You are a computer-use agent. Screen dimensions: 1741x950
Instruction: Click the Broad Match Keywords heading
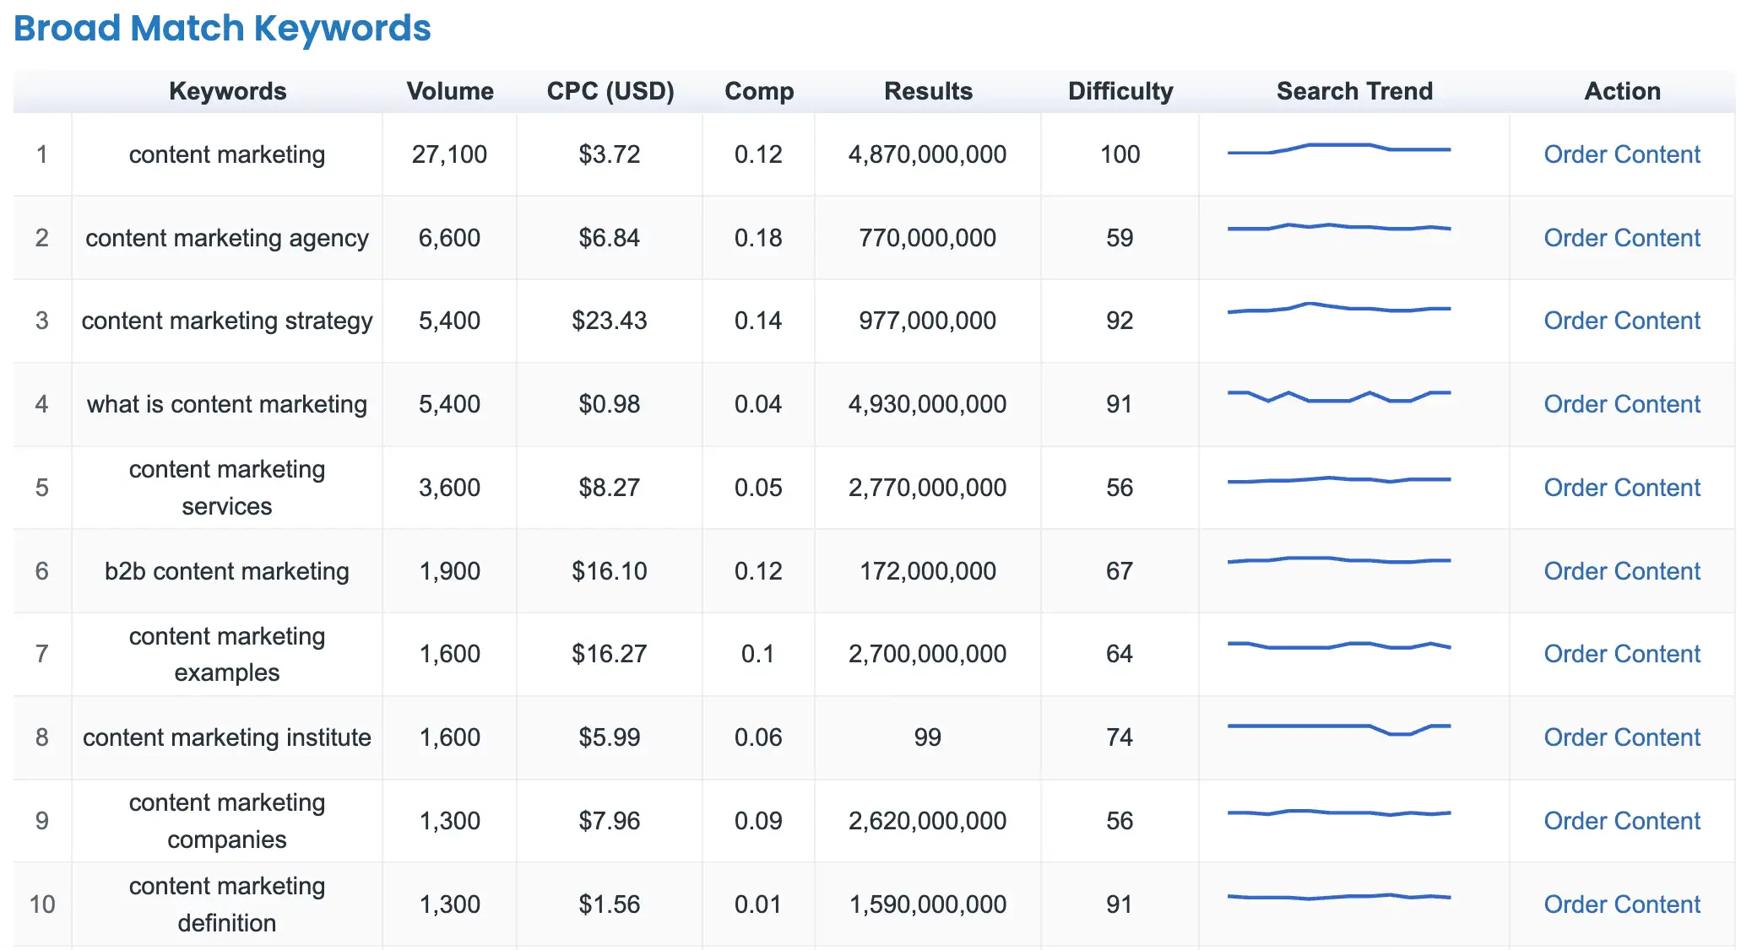pyautogui.click(x=222, y=28)
